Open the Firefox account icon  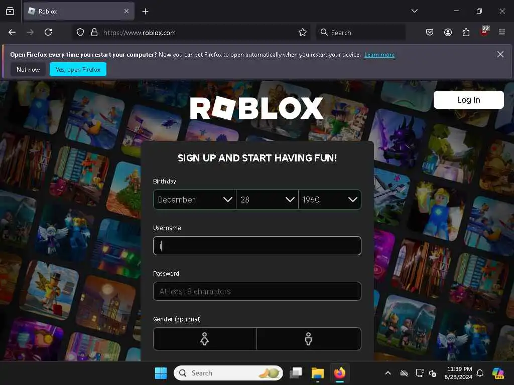tap(448, 32)
